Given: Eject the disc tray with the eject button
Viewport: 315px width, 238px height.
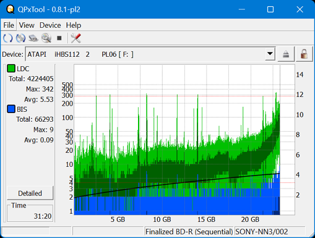Looking at the screenshot, I should pyautogui.click(x=286, y=54).
